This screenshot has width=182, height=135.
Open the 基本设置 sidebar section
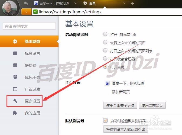pyautogui.click(x=29, y=41)
